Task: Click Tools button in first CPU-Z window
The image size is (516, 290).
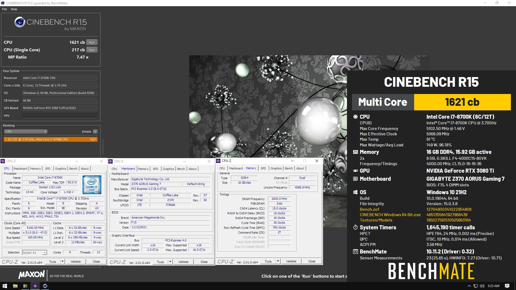Action: [x=53, y=262]
